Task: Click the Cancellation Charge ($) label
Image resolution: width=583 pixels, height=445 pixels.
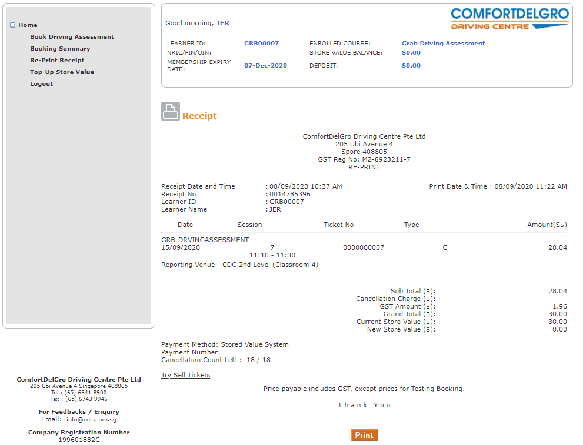Action: 395,299
